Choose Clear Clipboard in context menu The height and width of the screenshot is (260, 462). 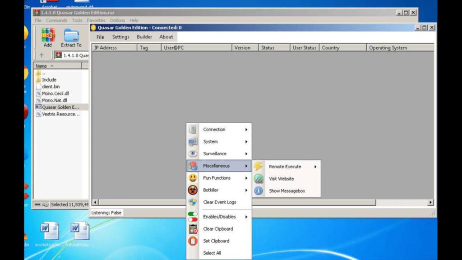219,229
